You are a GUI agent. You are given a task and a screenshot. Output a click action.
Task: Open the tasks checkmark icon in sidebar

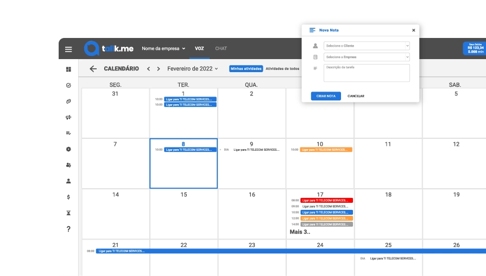[x=68, y=85]
